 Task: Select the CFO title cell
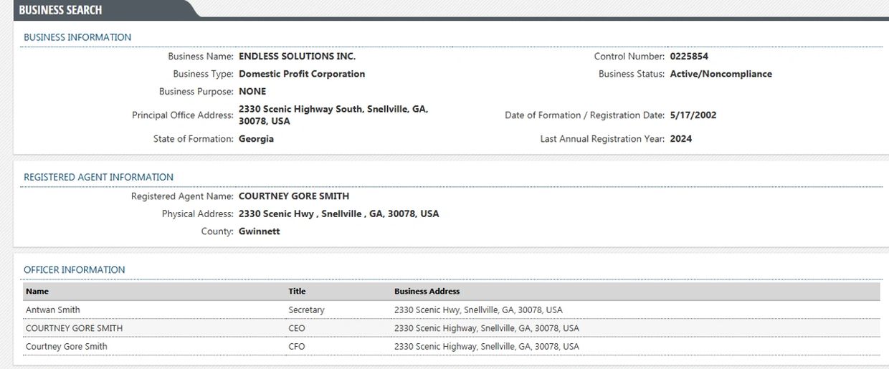coord(296,347)
